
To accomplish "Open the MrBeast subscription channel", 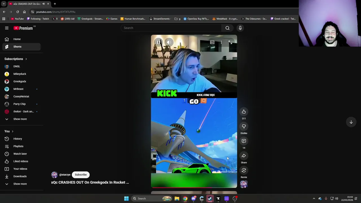I will [22, 89].
